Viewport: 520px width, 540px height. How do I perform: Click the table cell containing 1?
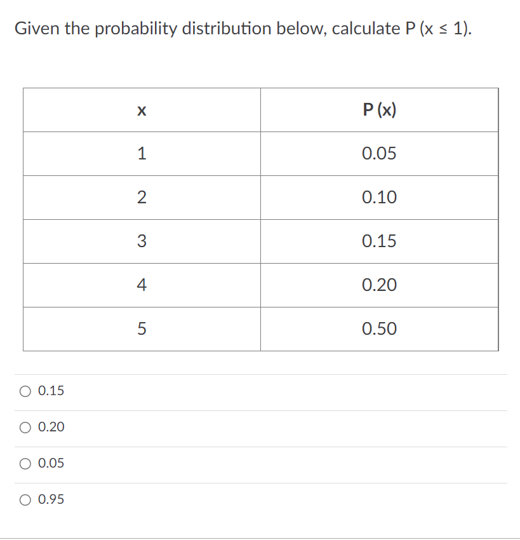point(141,154)
